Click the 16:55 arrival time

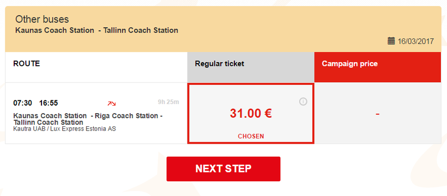[x=49, y=103]
